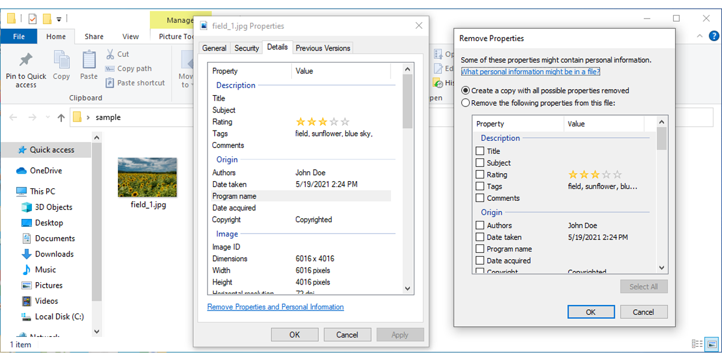The width and height of the screenshot is (722, 361).
Task: Click the Copy icon in the ribbon
Action: pos(61,60)
